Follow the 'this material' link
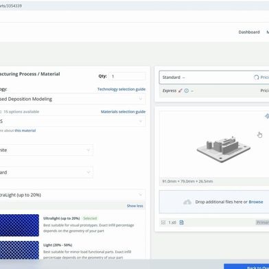 [x=25, y=130]
